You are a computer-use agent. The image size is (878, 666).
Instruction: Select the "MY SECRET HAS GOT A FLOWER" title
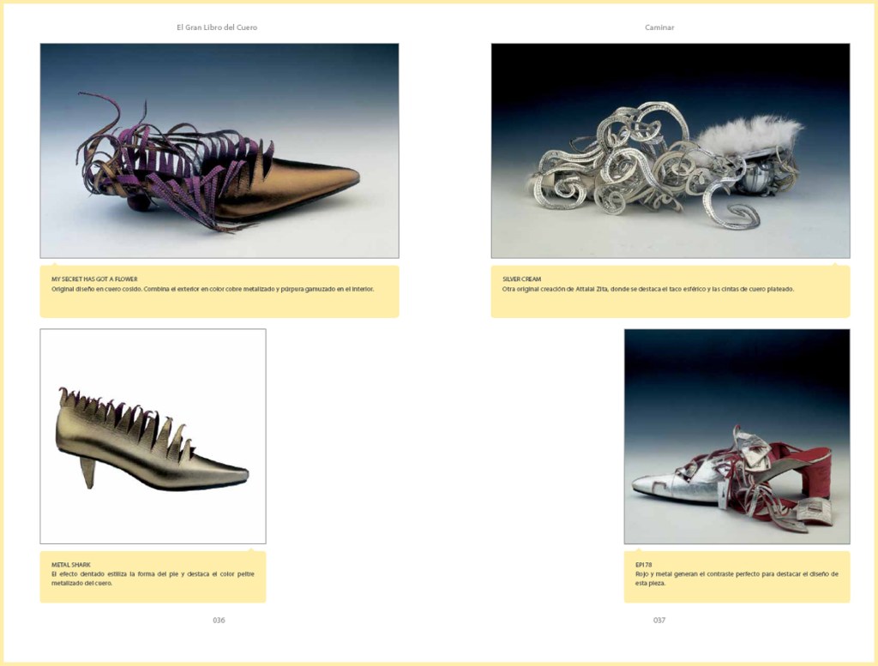[94, 279]
